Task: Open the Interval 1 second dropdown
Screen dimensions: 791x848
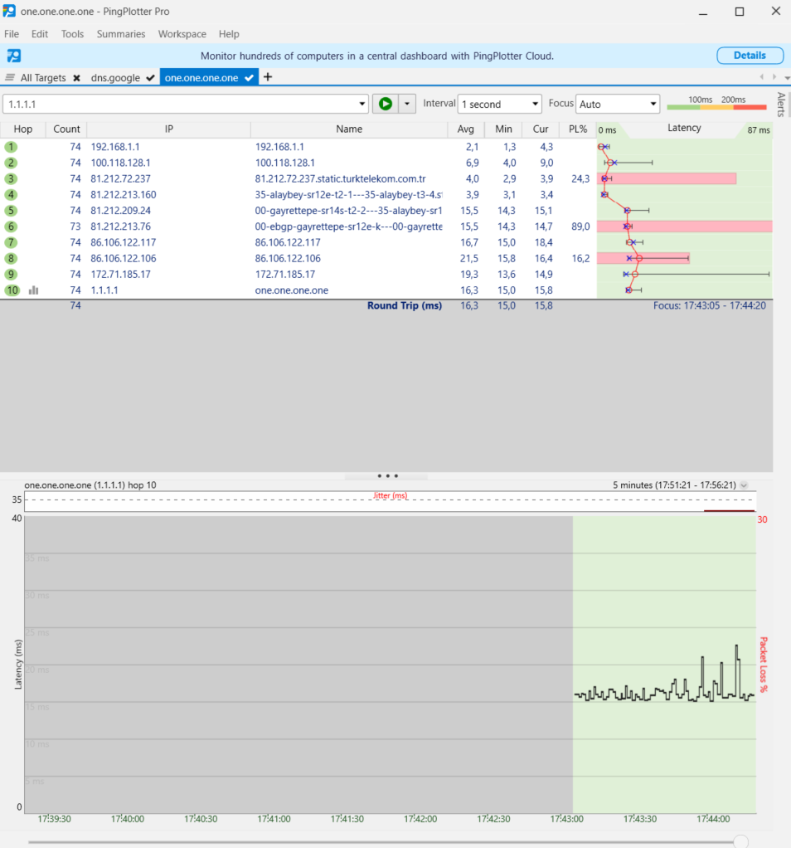Action: (x=500, y=104)
